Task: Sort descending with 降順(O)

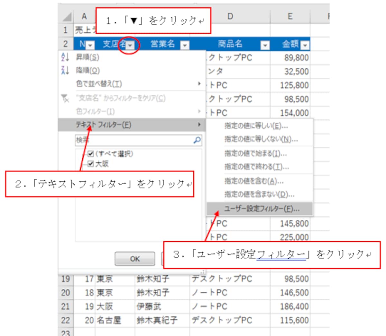Action: click(x=132, y=70)
